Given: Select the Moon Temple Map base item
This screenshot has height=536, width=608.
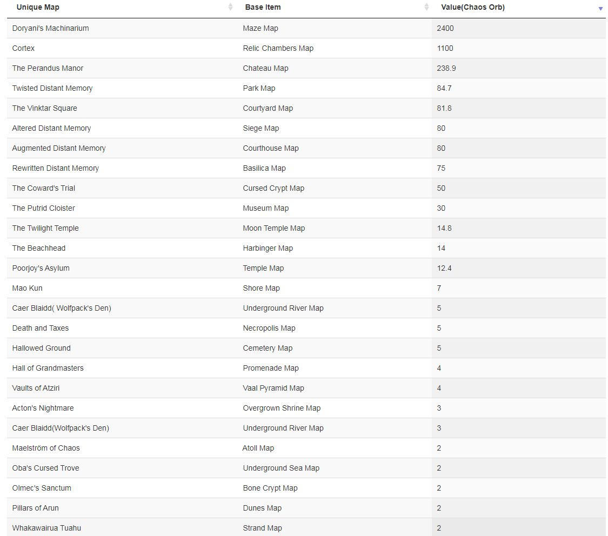Looking at the screenshot, I should [x=274, y=228].
